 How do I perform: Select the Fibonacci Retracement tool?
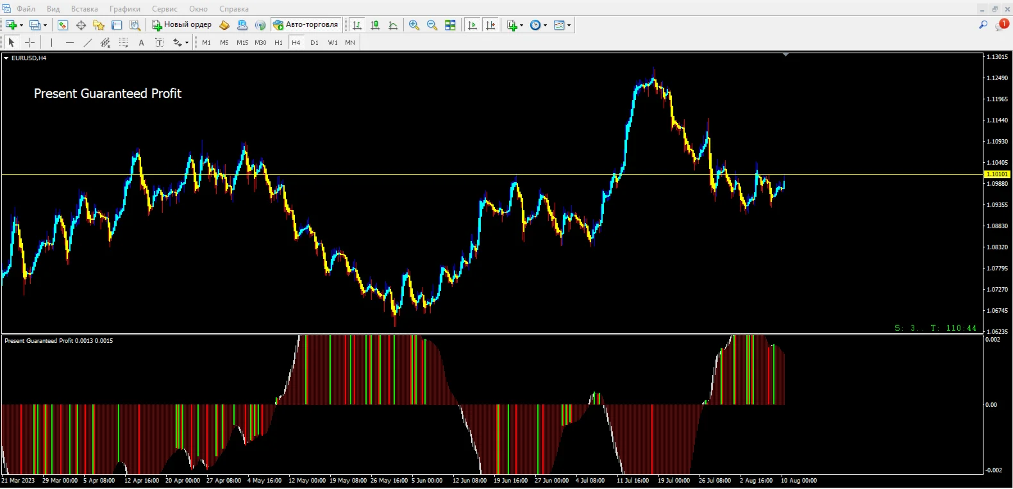tap(124, 42)
